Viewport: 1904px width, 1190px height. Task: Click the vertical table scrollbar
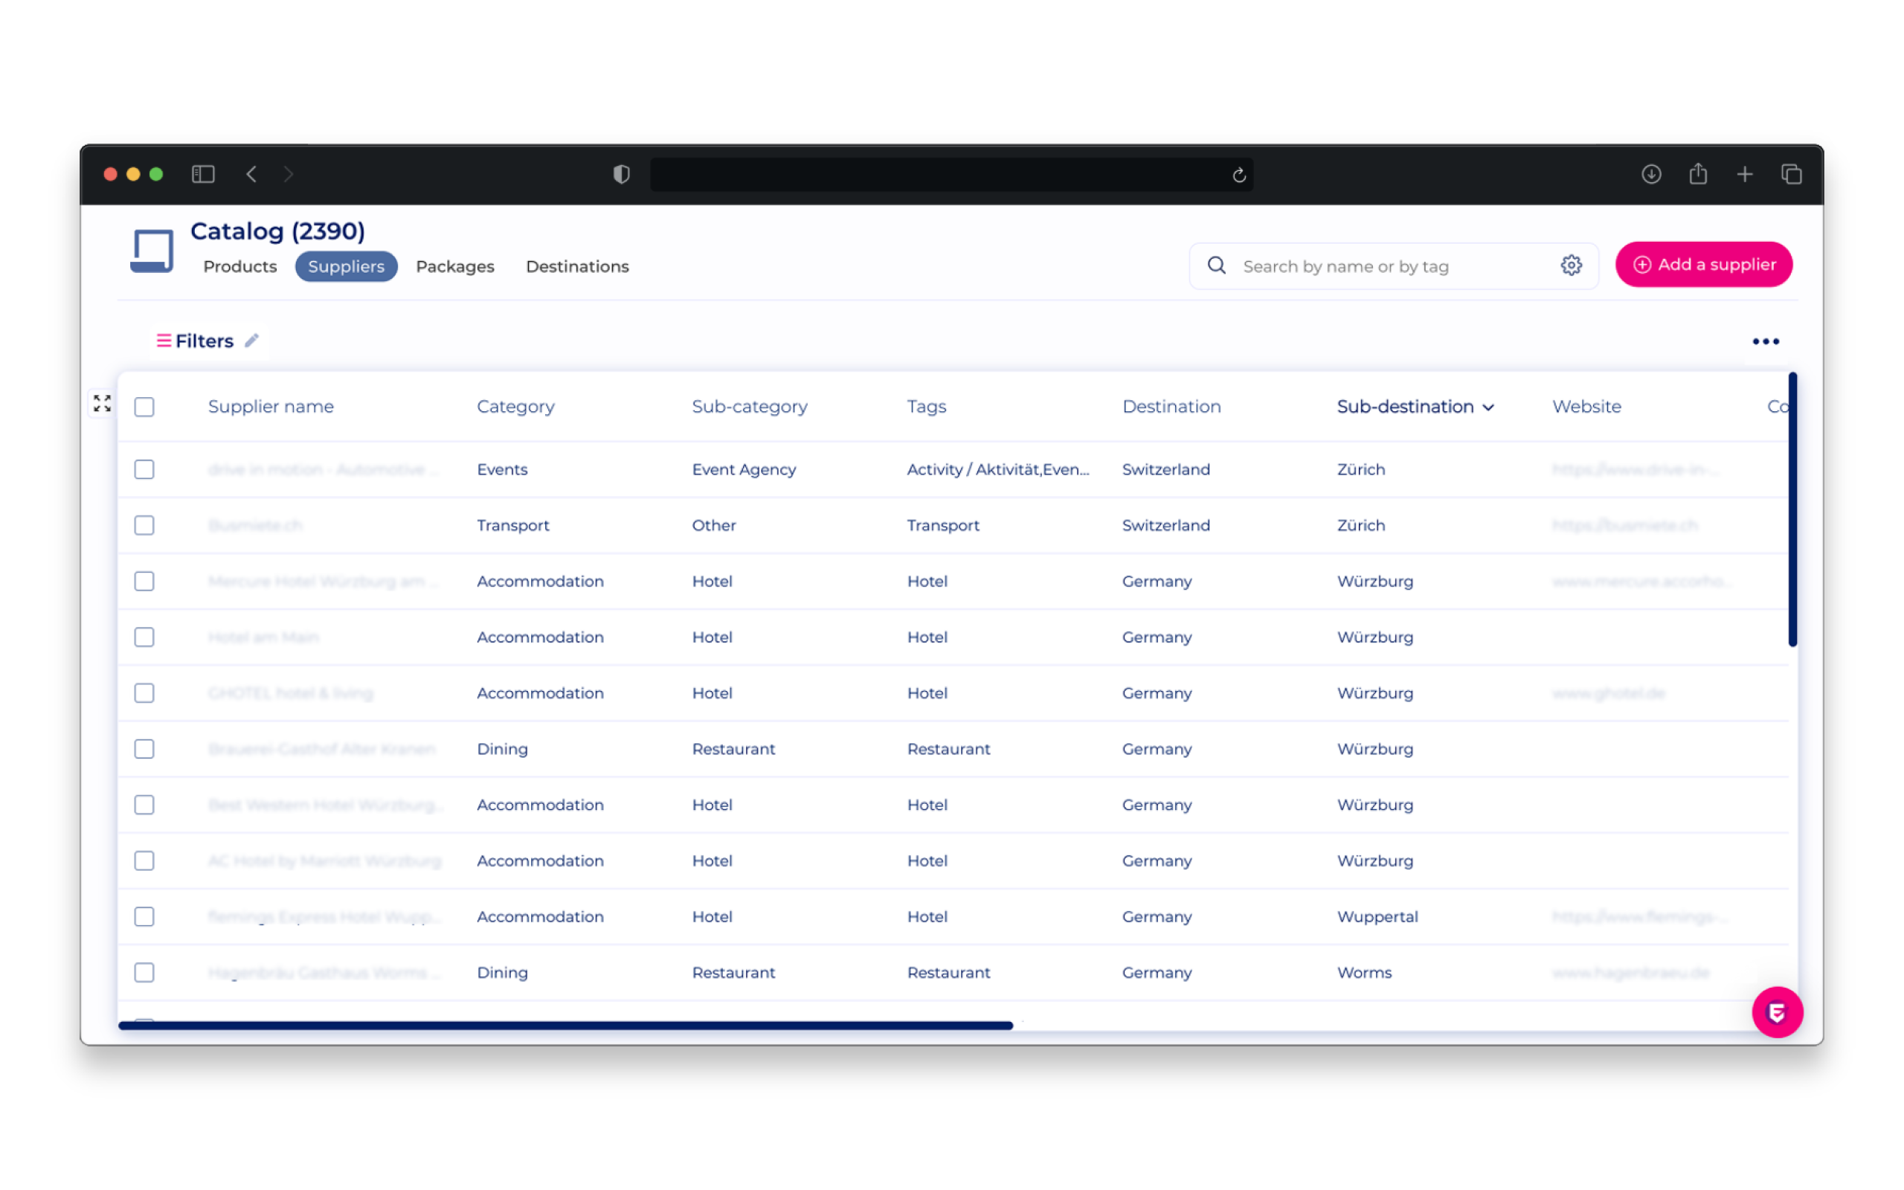[1792, 510]
